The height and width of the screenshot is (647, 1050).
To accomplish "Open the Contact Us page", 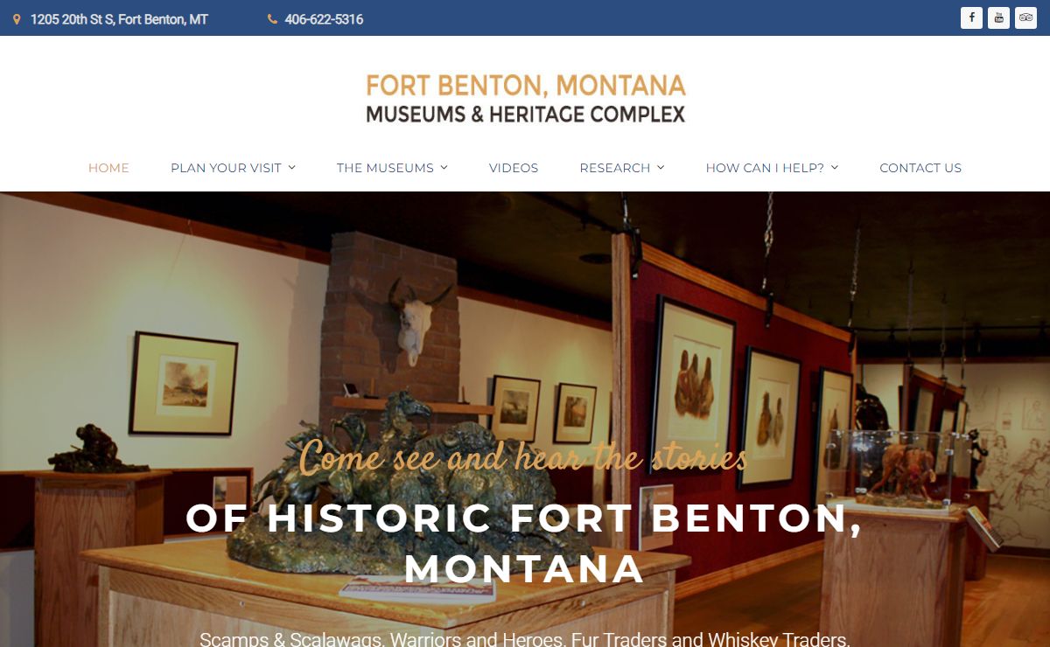I will pos(920,168).
